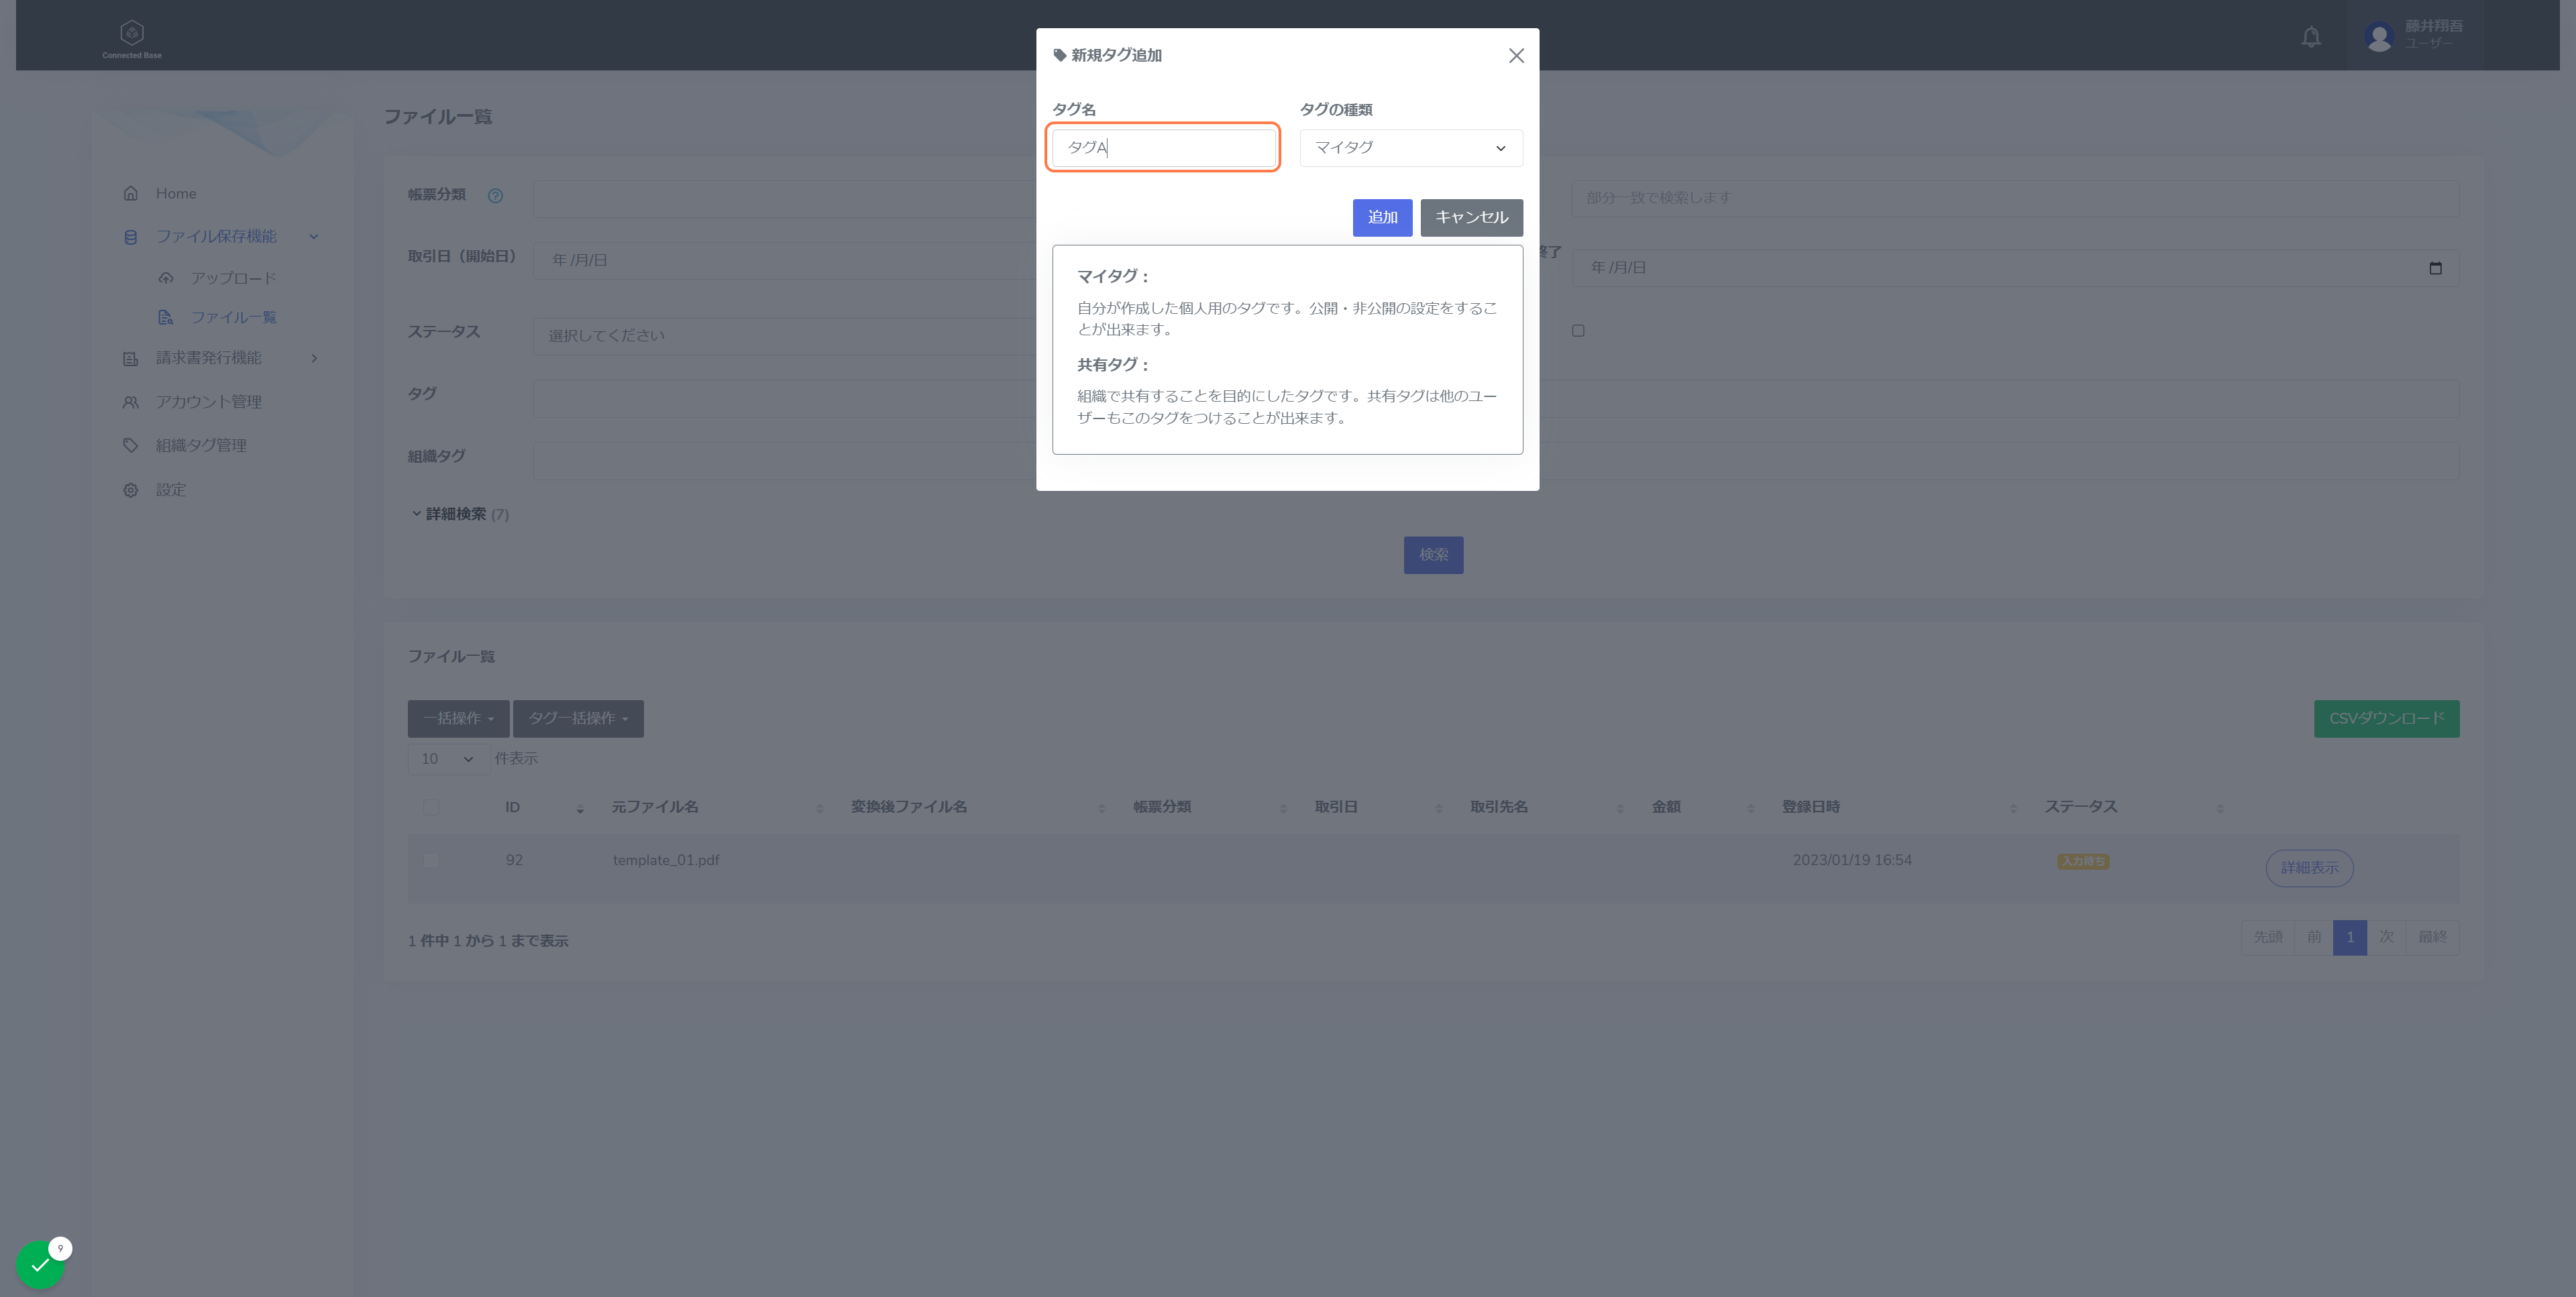Click the アップロード cloud icon
Screen dimensions: 2576x1297
coord(166,278)
